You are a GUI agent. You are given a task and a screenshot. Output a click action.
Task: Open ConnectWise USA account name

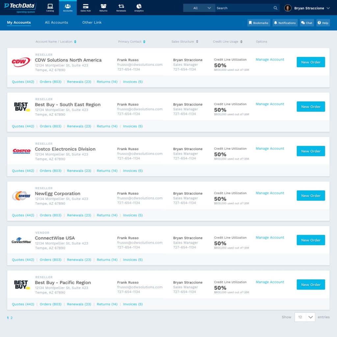point(55,238)
